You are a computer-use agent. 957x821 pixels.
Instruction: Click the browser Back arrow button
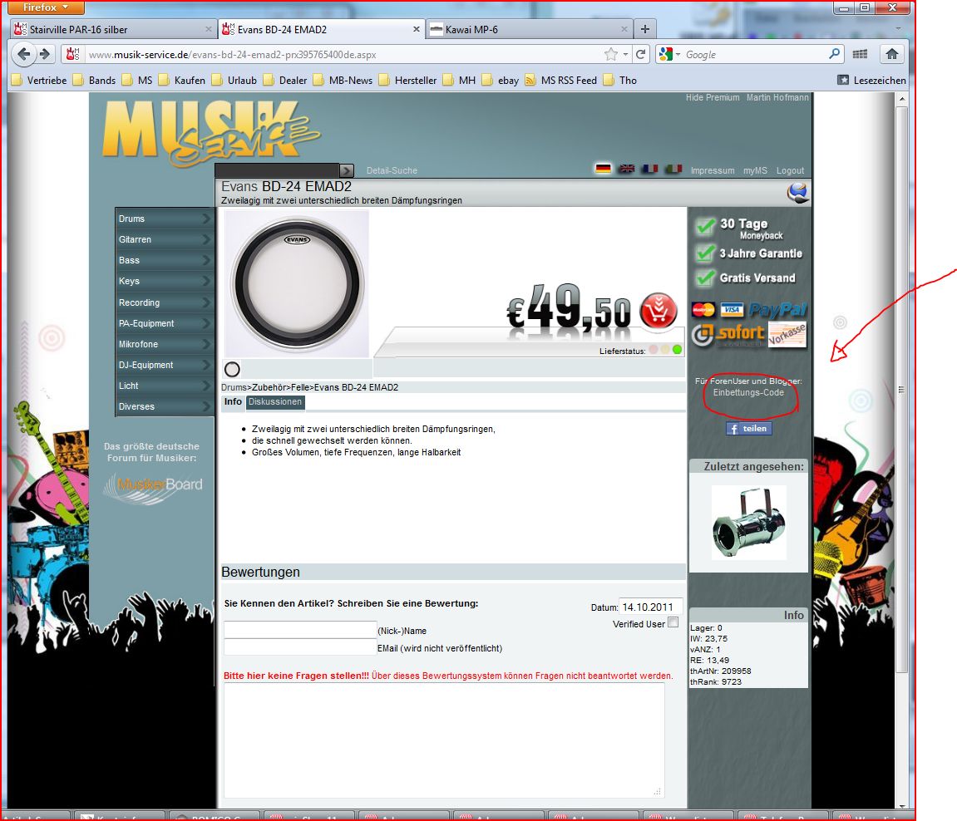pyautogui.click(x=23, y=54)
